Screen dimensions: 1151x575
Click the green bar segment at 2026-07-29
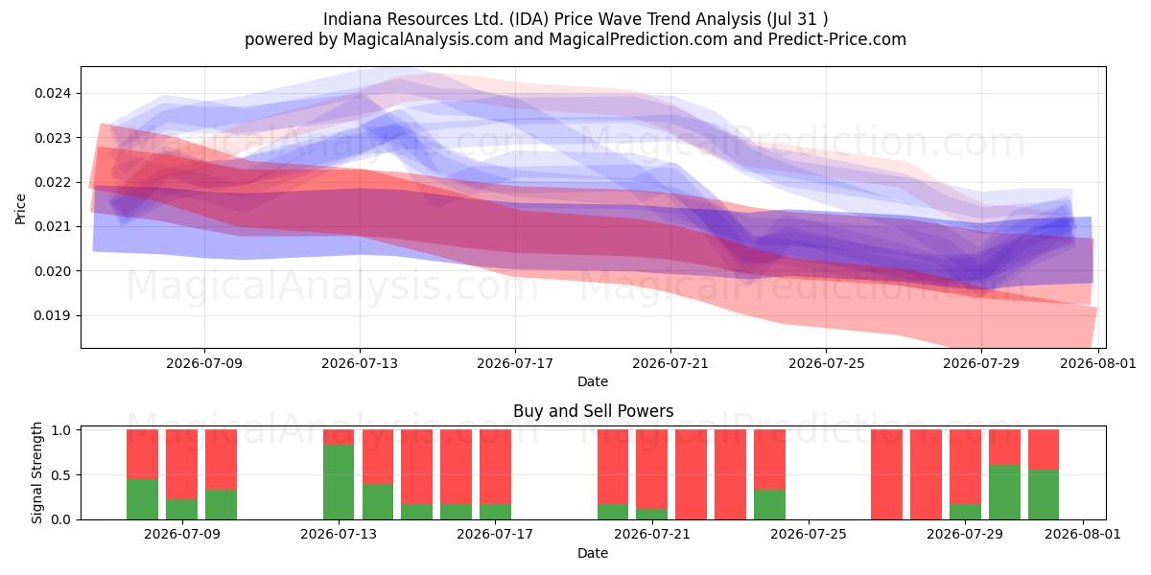click(965, 512)
